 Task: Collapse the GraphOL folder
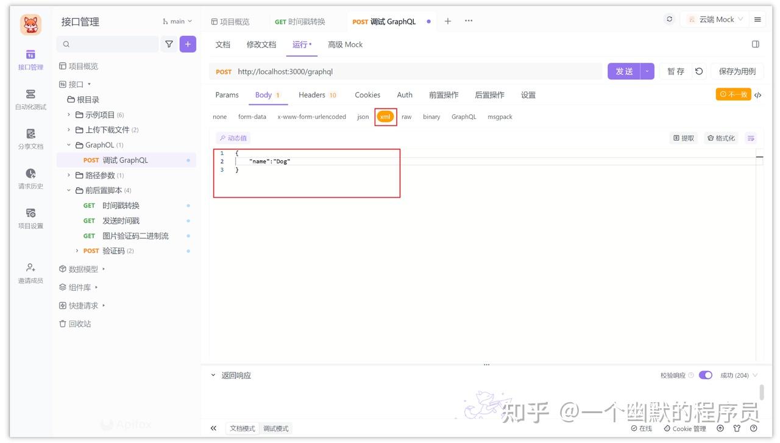point(68,144)
